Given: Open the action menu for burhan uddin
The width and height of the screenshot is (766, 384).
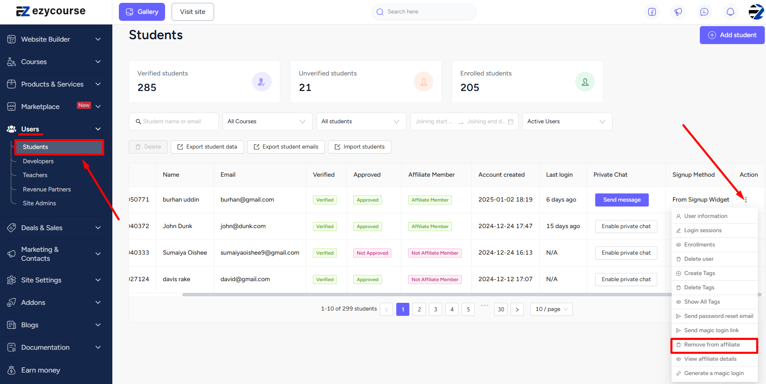Looking at the screenshot, I should (x=746, y=200).
